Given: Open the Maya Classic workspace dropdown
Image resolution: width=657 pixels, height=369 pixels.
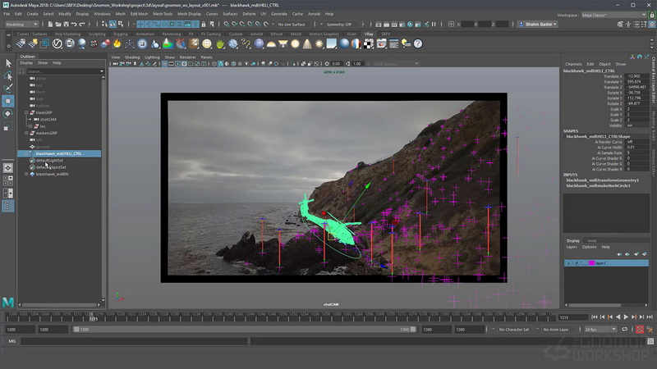Looking at the screenshot, I should pyautogui.click(x=613, y=15).
